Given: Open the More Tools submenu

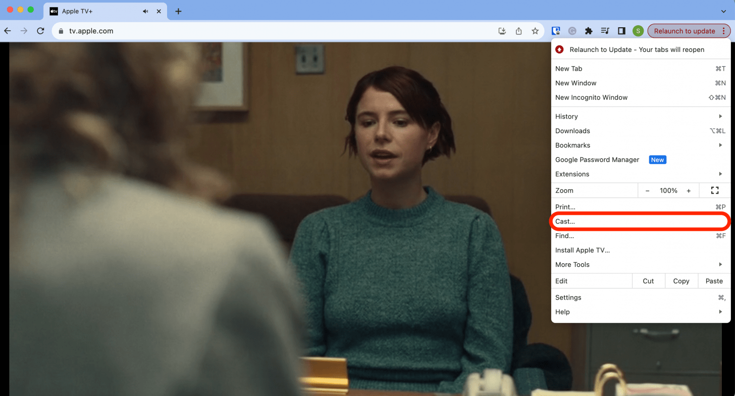Looking at the screenshot, I should tap(572, 264).
